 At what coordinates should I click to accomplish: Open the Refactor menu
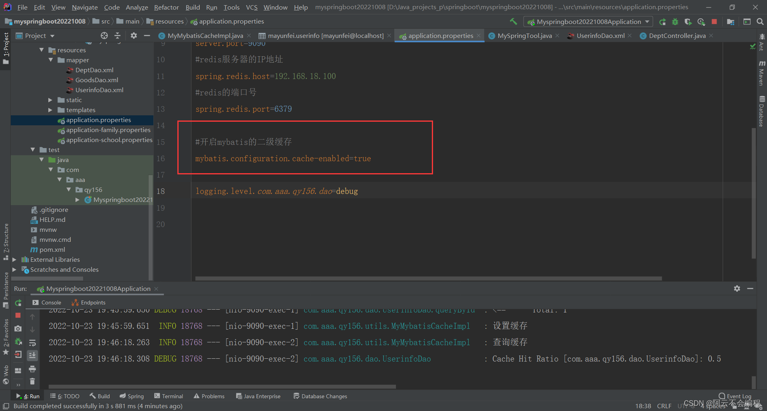(x=166, y=7)
